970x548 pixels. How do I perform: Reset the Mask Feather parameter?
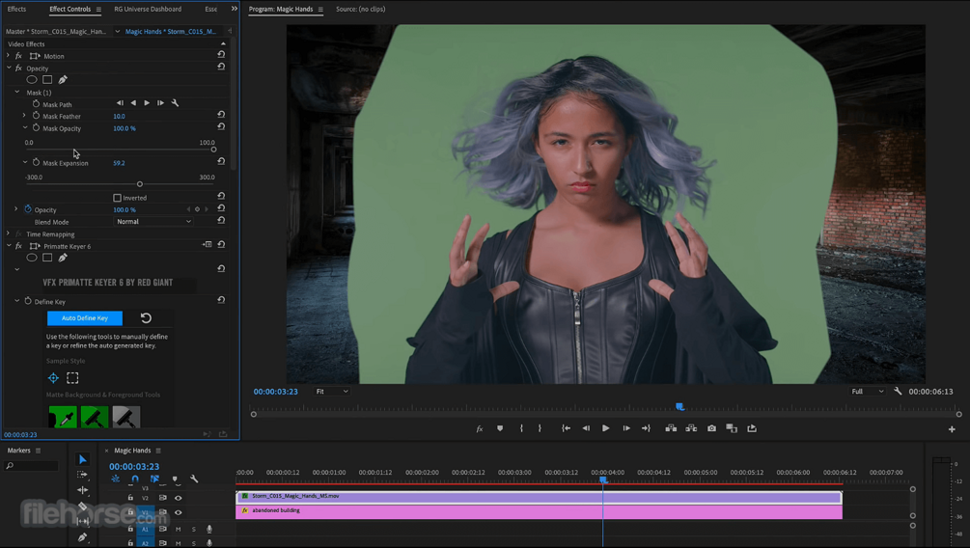tap(221, 115)
